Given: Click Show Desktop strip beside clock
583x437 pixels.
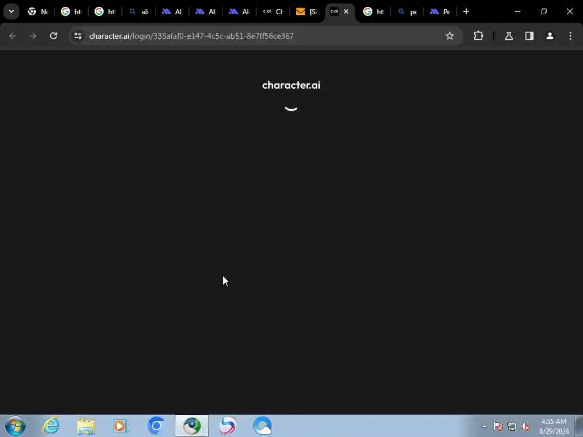Looking at the screenshot, I should [579, 426].
